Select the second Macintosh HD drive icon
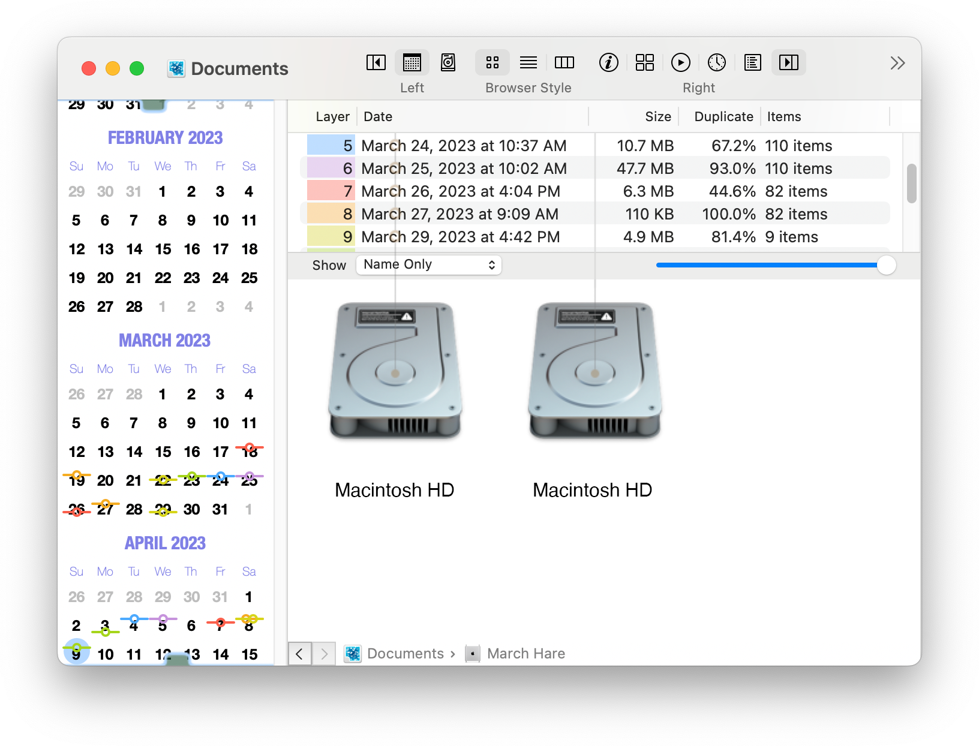The height and width of the screenshot is (746, 979). [595, 371]
